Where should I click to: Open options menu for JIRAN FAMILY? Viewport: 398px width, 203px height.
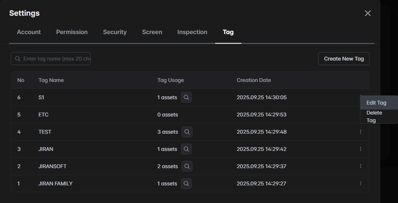pos(360,183)
